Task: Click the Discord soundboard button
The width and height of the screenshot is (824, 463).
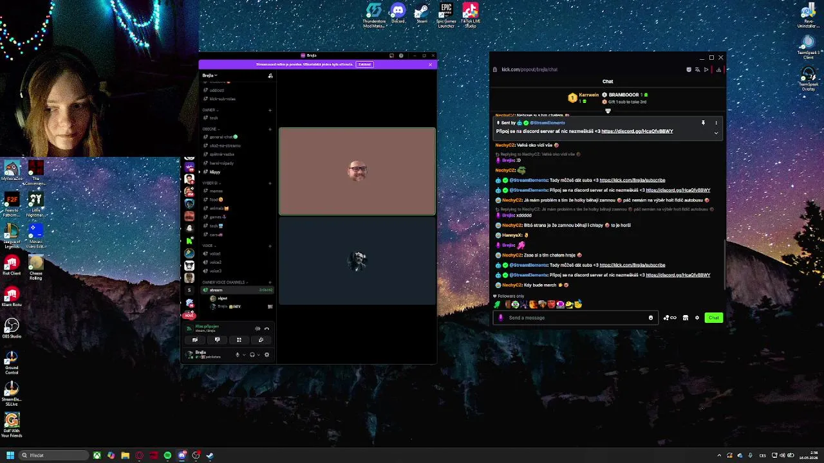Action: [x=261, y=340]
